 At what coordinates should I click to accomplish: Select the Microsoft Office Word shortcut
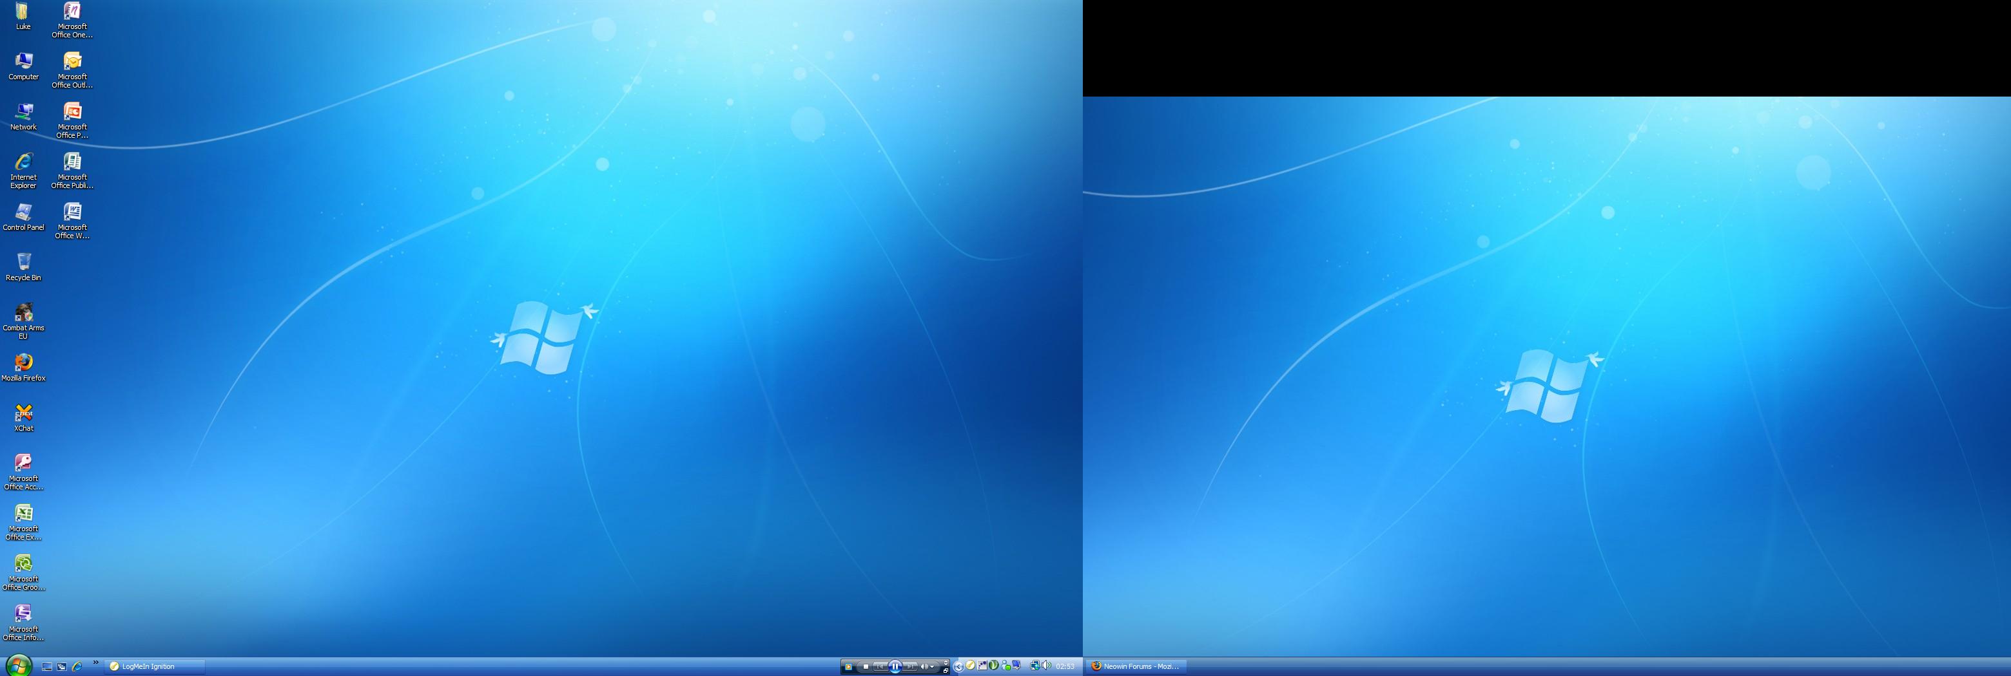[72, 221]
